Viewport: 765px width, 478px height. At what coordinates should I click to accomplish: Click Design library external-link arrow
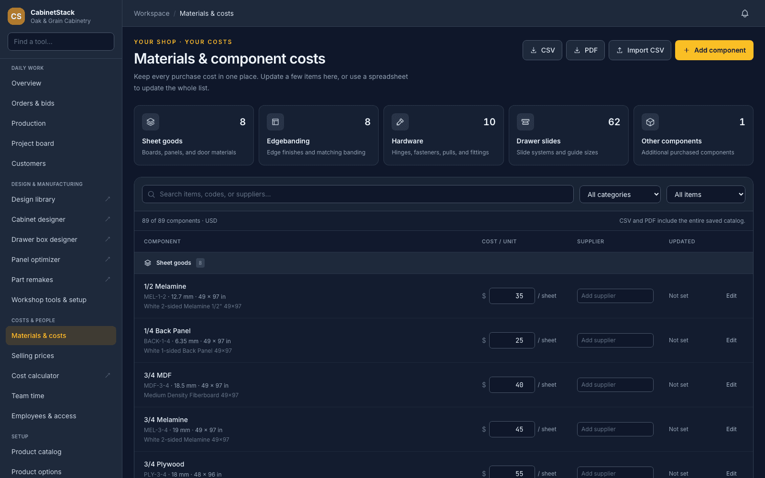(x=108, y=199)
